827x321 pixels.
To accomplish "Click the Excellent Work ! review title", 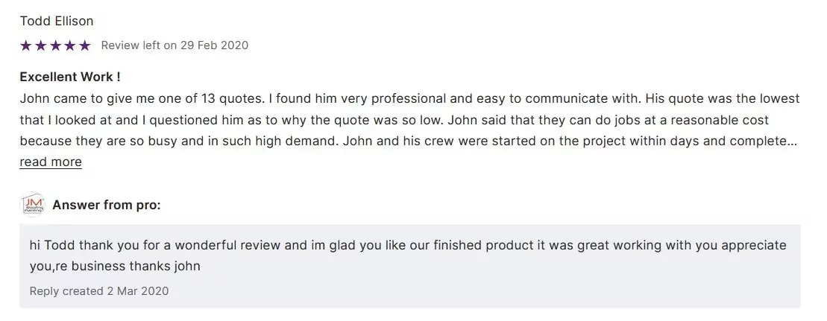I will coord(70,77).
